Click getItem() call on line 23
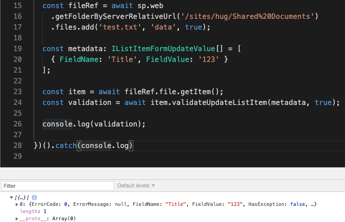 coord(200,92)
